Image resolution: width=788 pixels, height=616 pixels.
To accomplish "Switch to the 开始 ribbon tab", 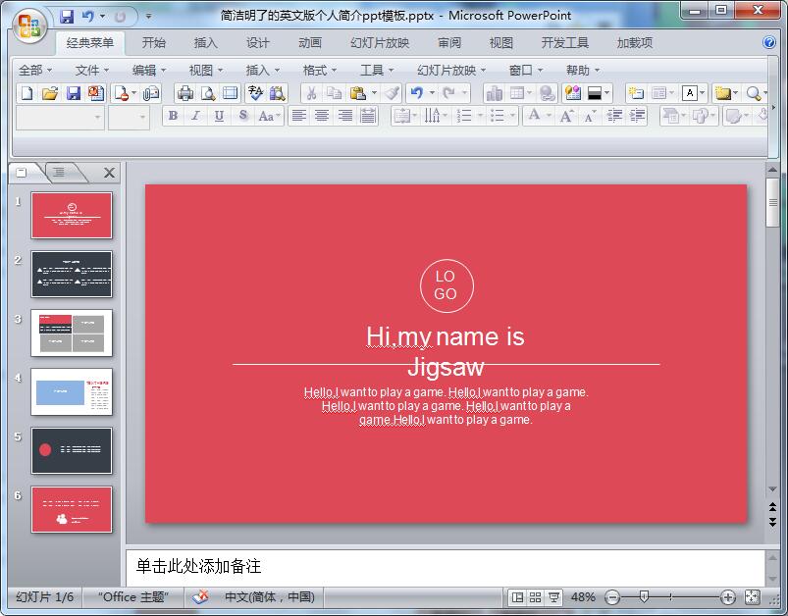I will 153,43.
